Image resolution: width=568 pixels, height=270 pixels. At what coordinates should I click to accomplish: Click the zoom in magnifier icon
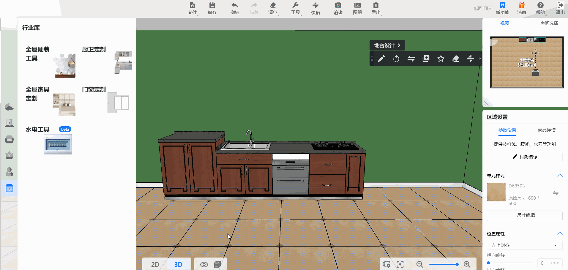coord(467,264)
